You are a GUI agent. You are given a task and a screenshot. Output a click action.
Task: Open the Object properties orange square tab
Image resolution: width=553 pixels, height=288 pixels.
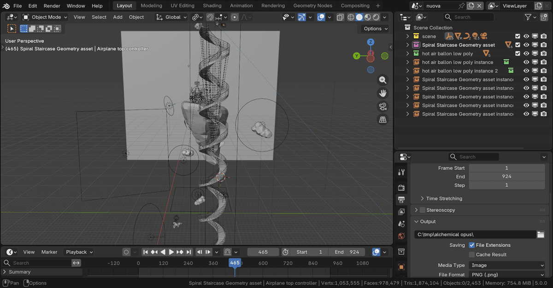(x=401, y=267)
